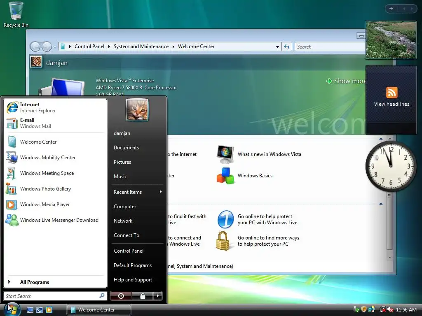The image size is (422, 316).
Task: Expand All Programs list
Action: (55, 282)
